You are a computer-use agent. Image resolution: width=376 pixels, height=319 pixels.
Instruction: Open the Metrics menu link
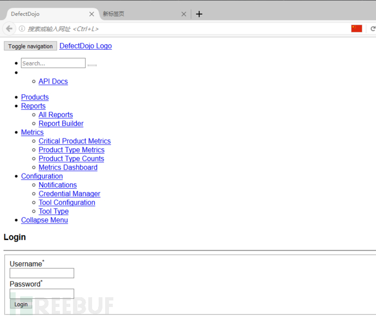(32, 133)
